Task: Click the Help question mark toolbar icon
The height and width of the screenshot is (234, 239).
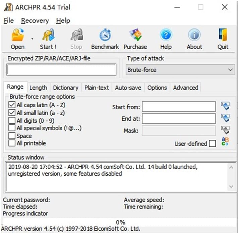Action: coord(166,35)
